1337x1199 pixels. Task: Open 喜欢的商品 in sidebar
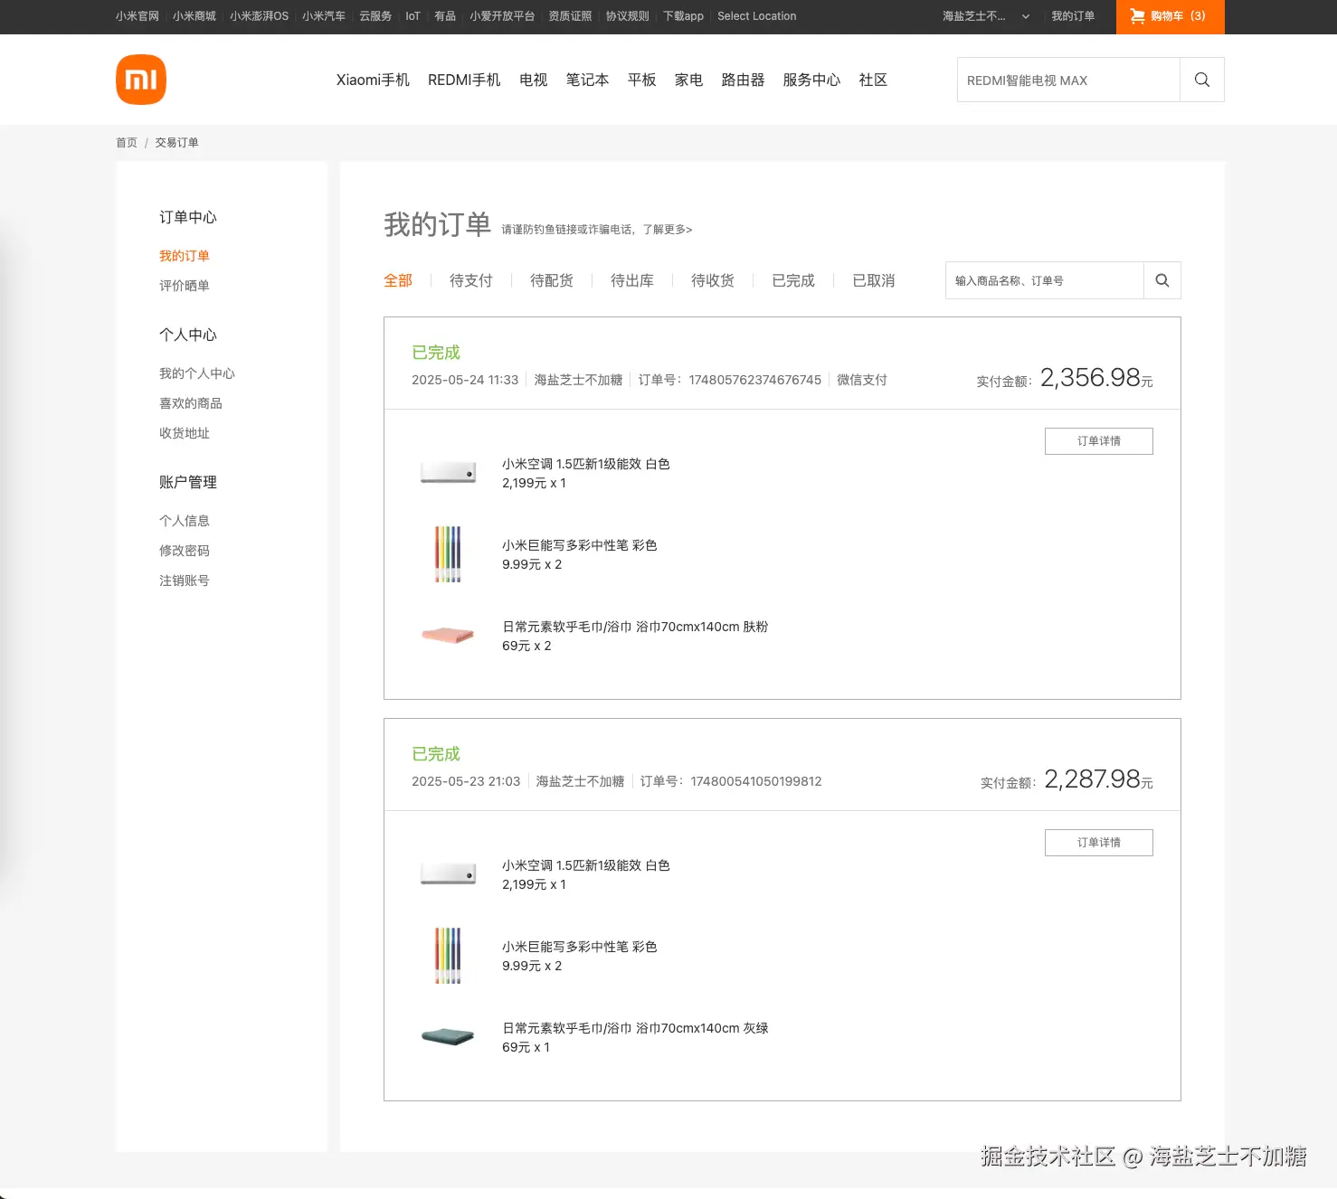pos(191,403)
